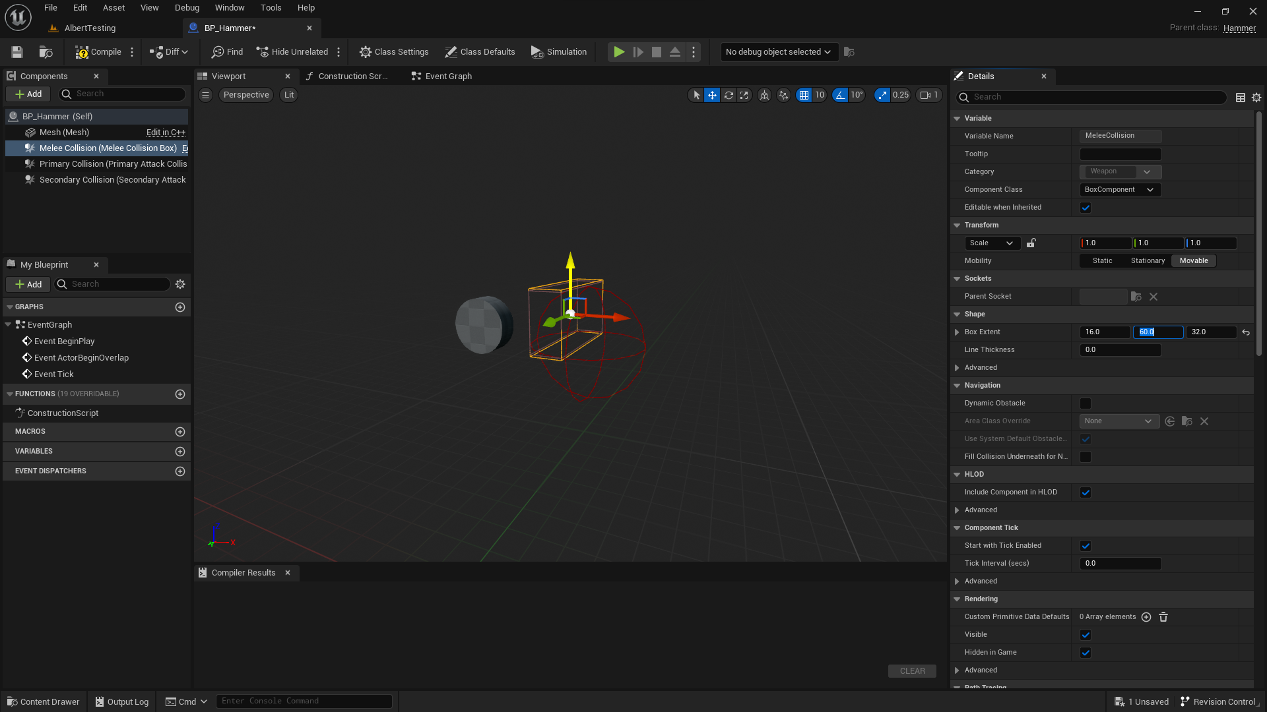Viewport: 1267px width, 712px height.
Task: Click the Save blueprint icon
Action: click(x=17, y=52)
